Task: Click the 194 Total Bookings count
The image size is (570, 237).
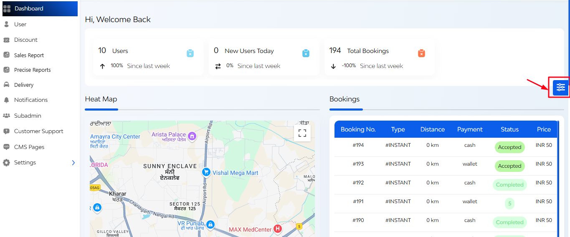Action: click(x=335, y=50)
